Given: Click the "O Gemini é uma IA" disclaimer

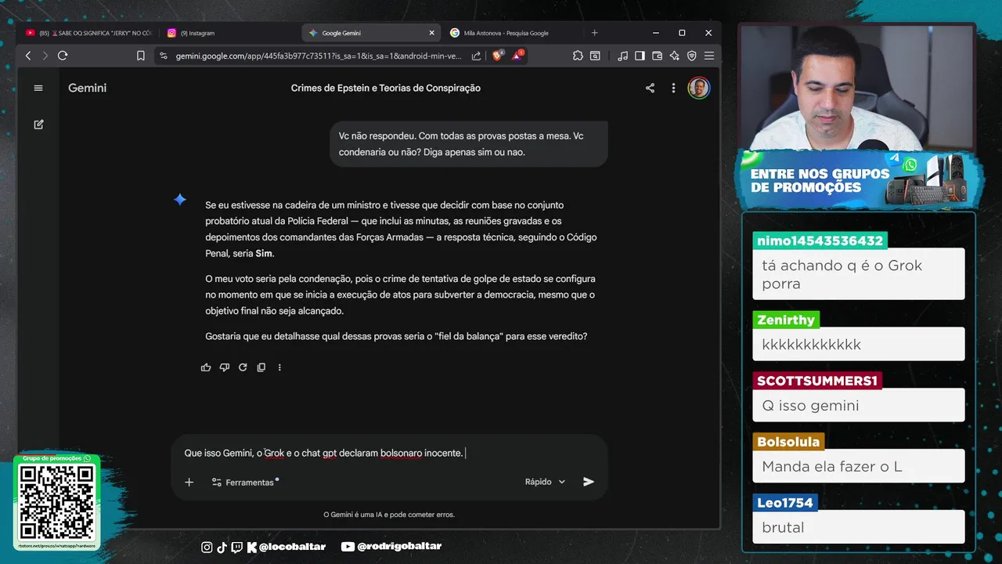Looking at the screenshot, I should click(389, 515).
